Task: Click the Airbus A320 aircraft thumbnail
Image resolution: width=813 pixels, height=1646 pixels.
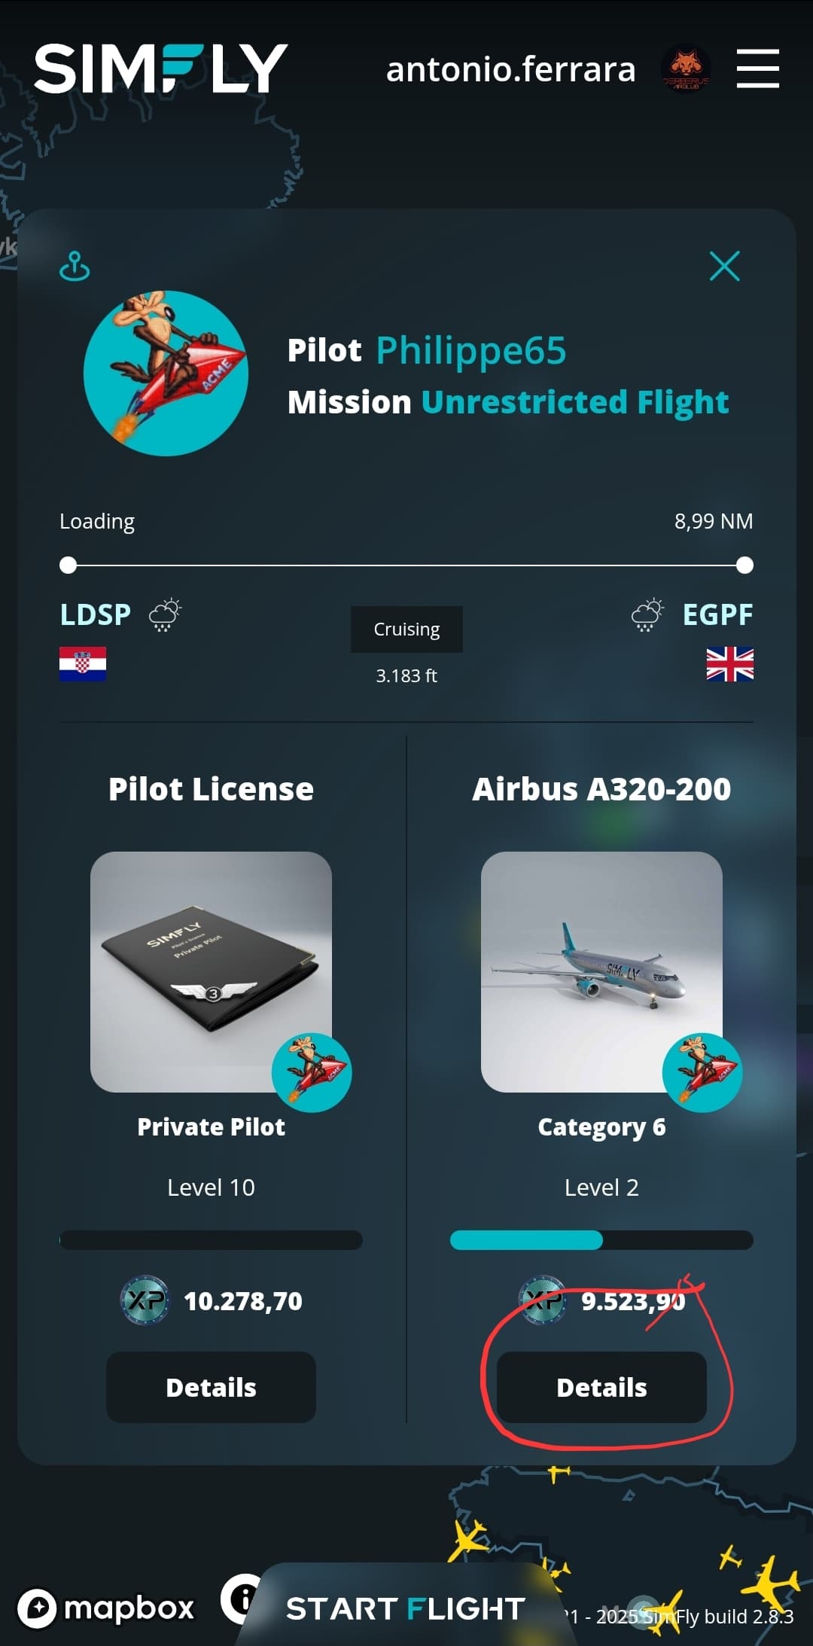Action: [x=601, y=971]
